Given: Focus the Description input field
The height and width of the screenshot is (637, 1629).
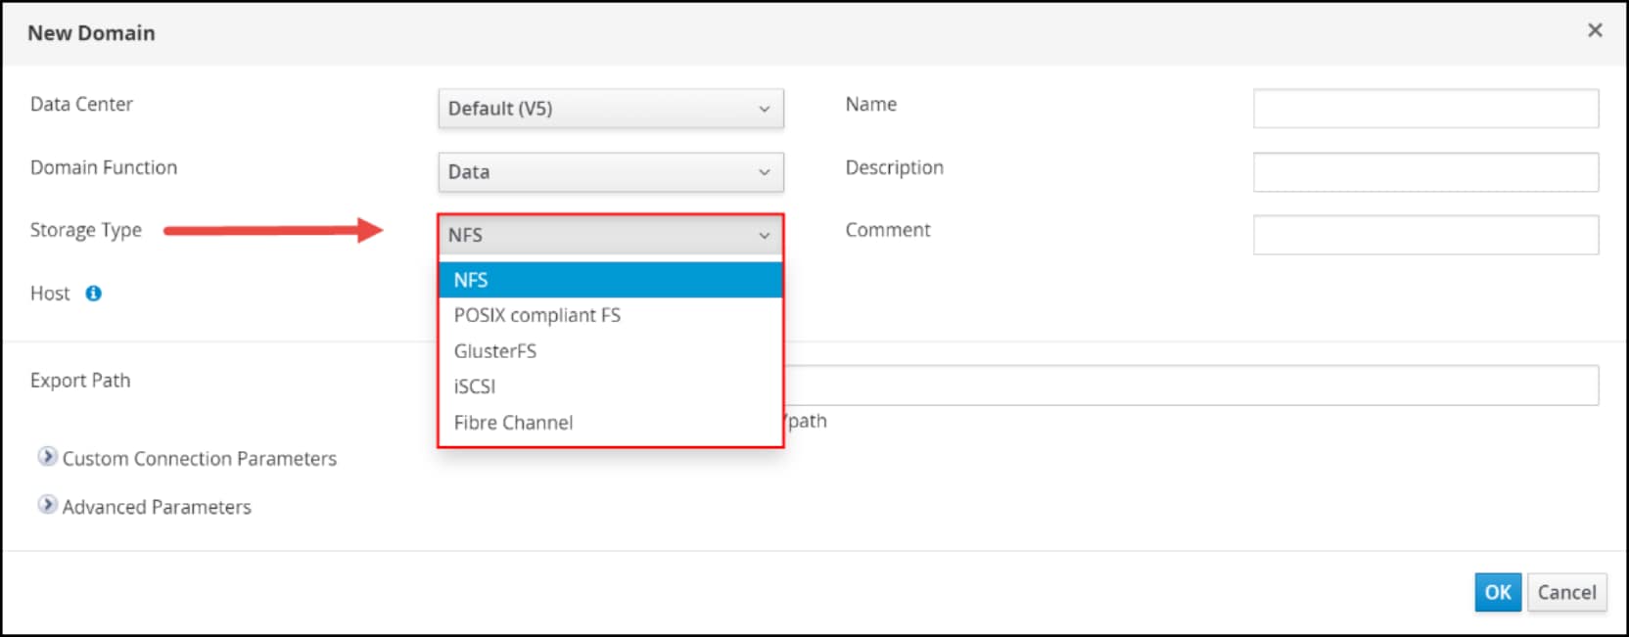Looking at the screenshot, I should [1425, 172].
